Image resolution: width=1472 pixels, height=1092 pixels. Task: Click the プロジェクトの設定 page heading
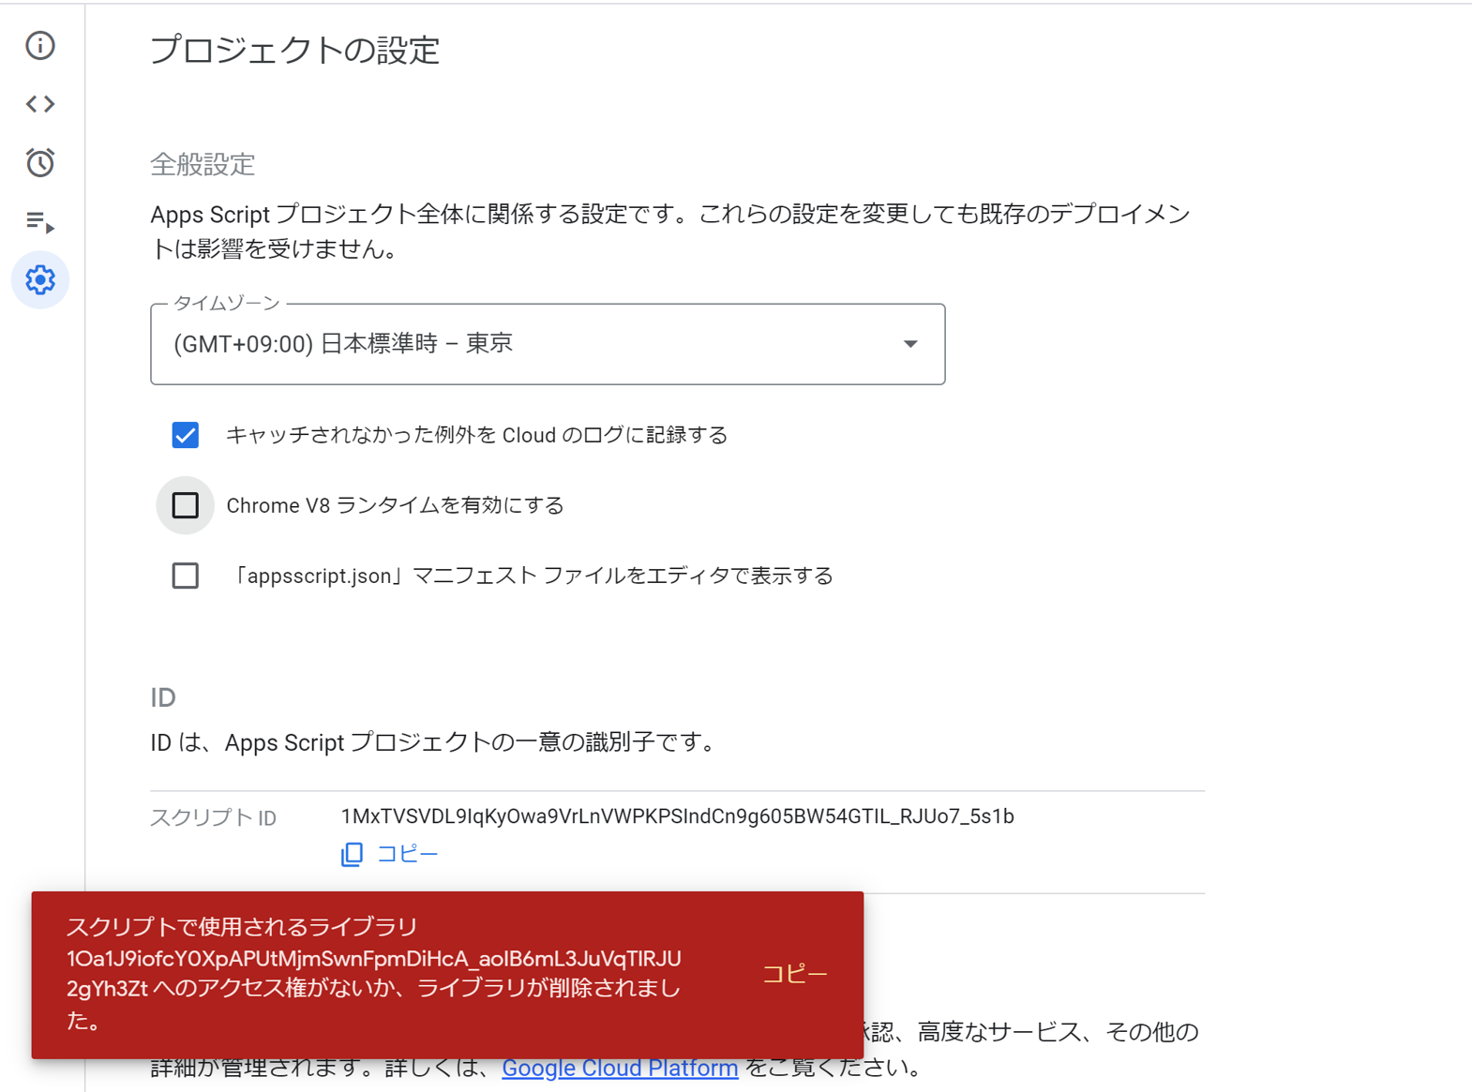pos(295,50)
